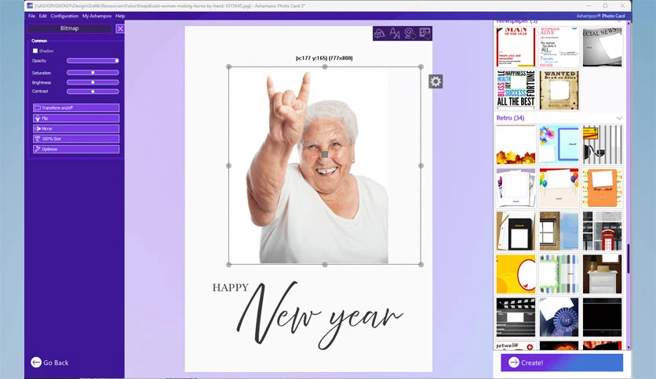Screen dimensions: 656x379
Task: Select the Special News newspaper template
Action: (603, 47)
